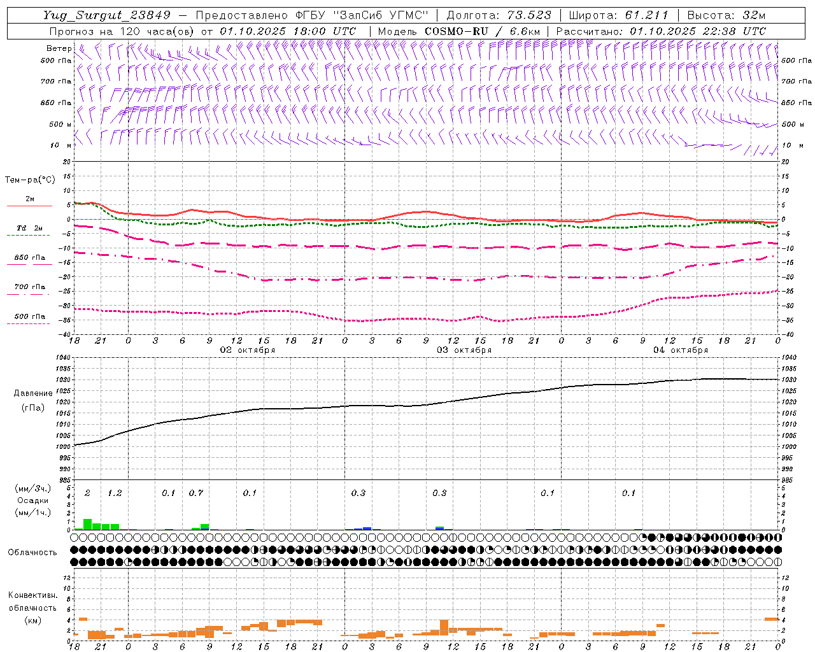Click the tallest green precipitation bar
The height and width of the screenshot is (652, 815).
tap(88, 525)
